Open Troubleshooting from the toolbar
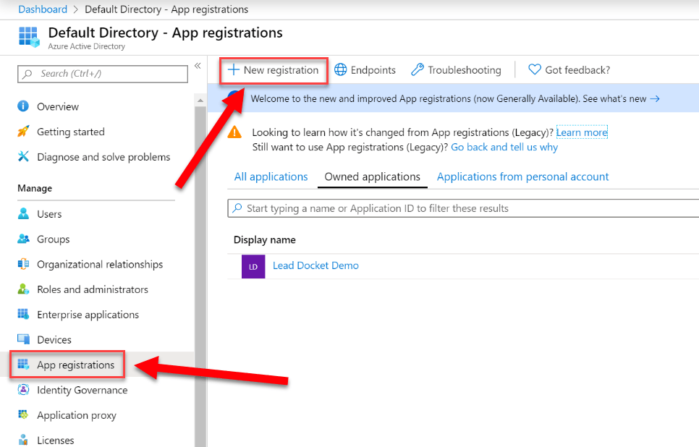Screen dimensions: 699x447 [x=456, y=69]
